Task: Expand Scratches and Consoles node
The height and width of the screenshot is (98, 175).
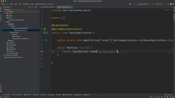Action: (3, 57)
